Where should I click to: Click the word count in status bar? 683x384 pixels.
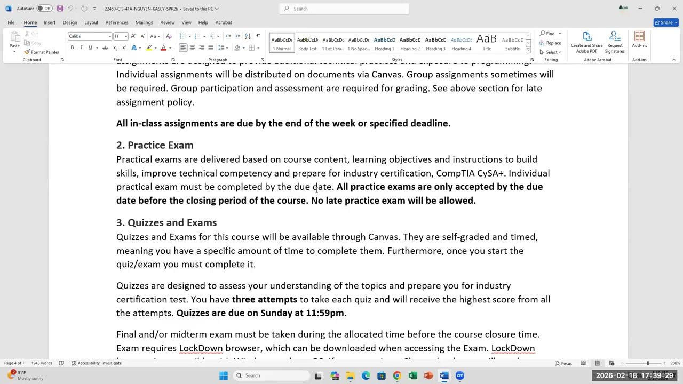coord(42,363)
